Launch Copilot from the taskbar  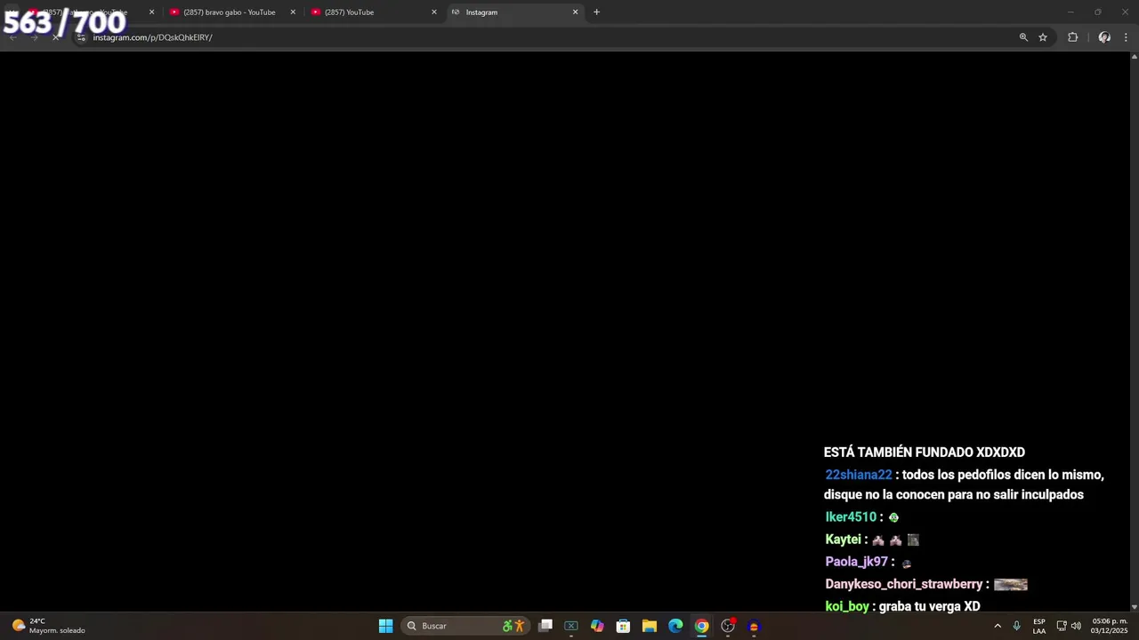click(x=597, y=626)
